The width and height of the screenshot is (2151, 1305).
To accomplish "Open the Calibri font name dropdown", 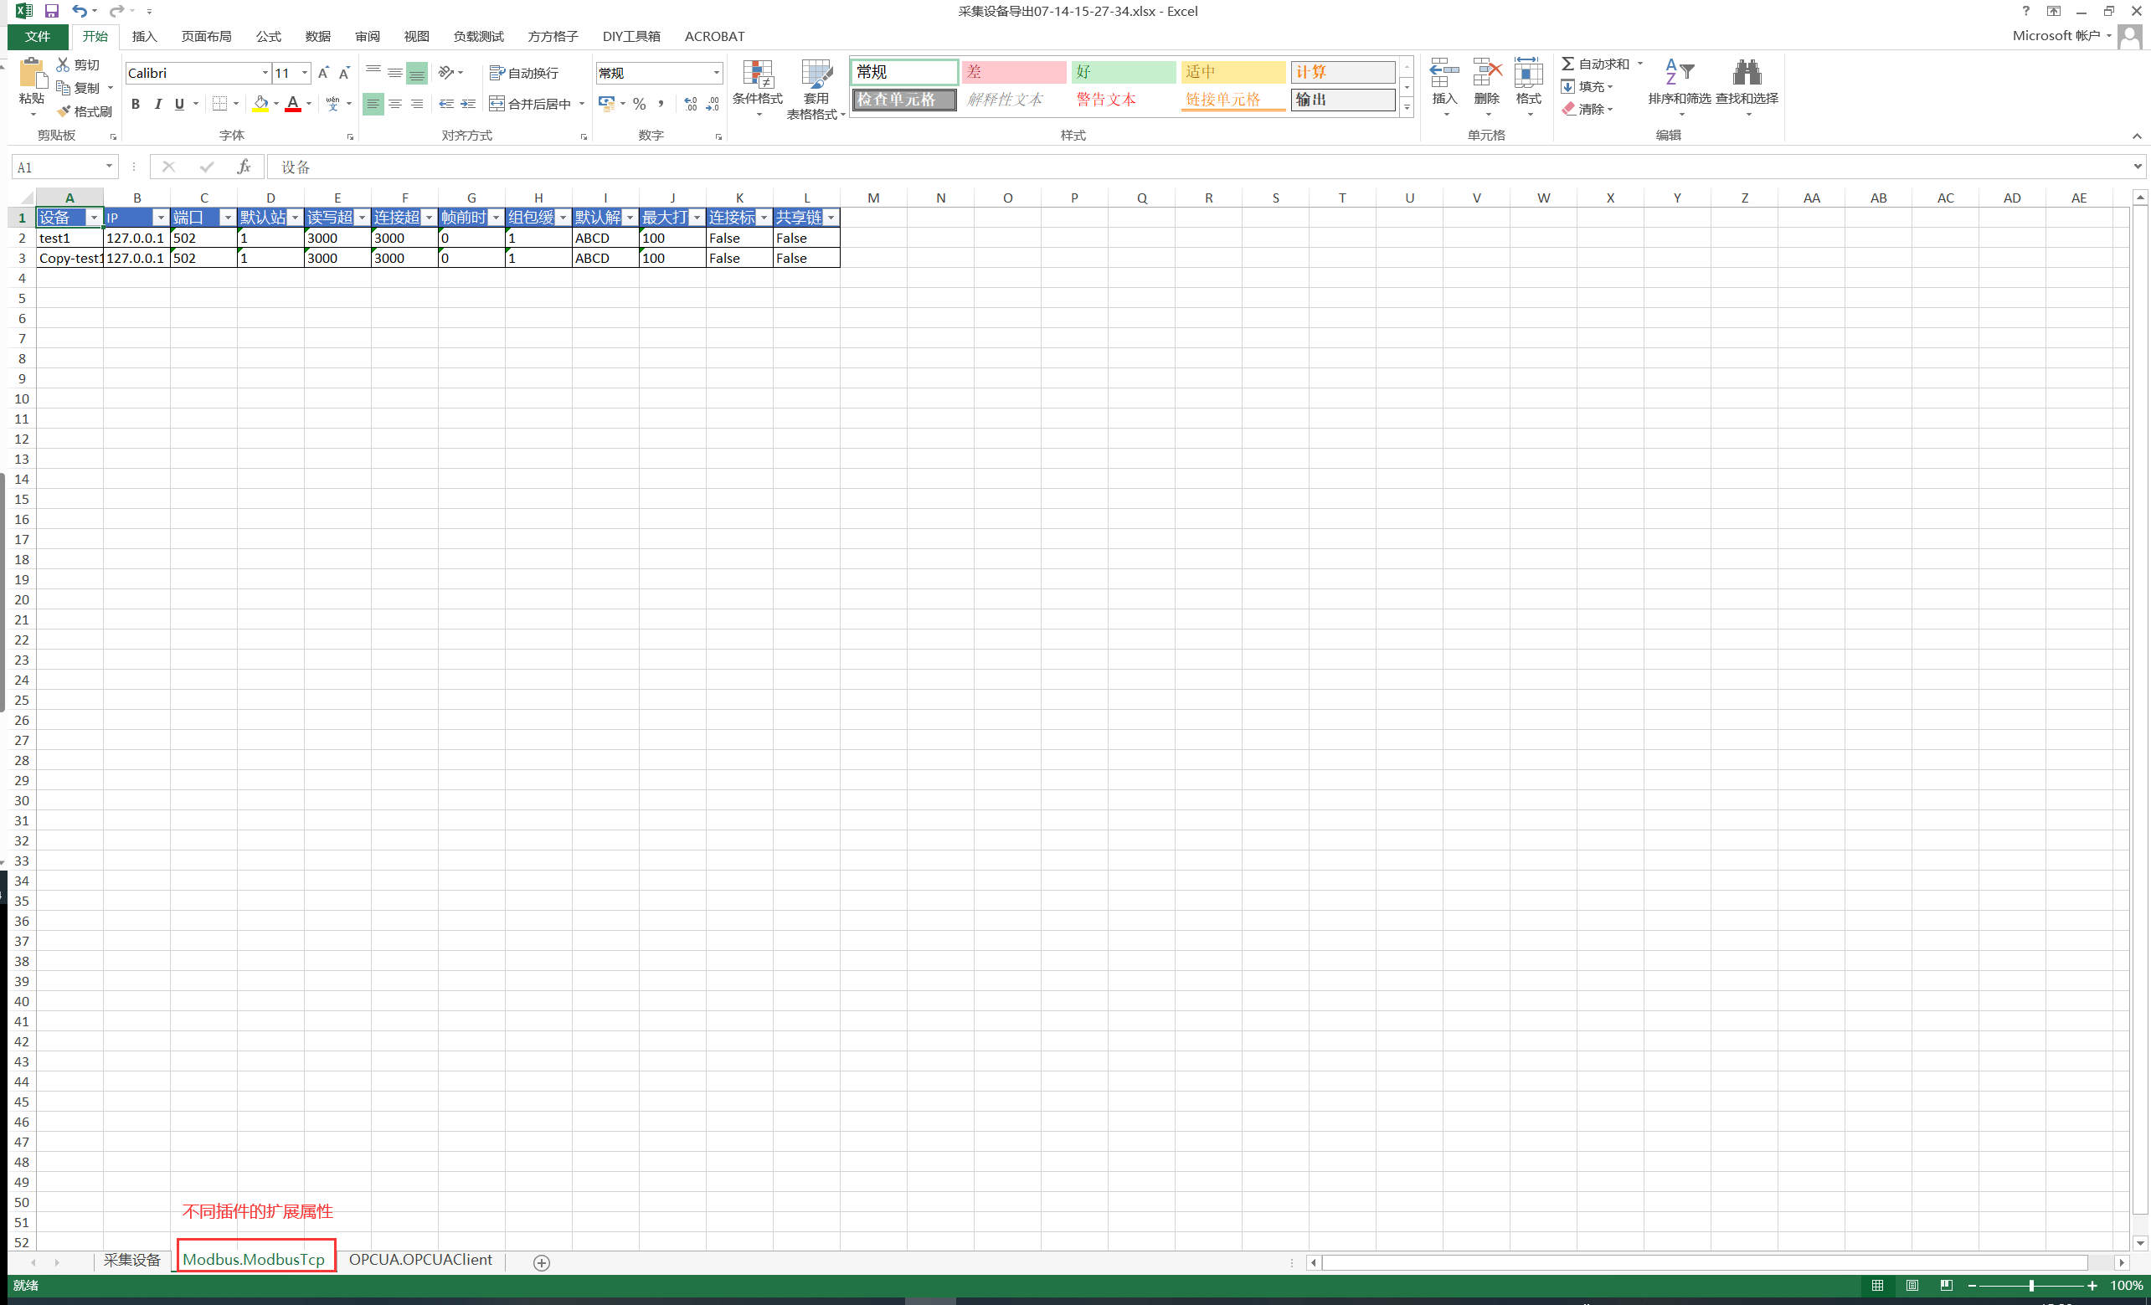I will (x=265, y=74).
